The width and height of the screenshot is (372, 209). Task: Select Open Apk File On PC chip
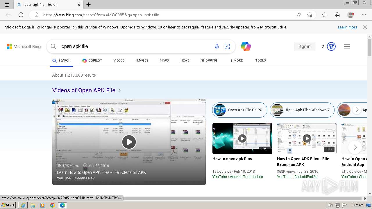240,110
